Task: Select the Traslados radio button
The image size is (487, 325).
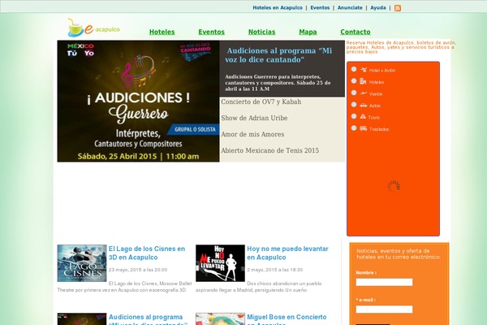Action: coord(354,128)
